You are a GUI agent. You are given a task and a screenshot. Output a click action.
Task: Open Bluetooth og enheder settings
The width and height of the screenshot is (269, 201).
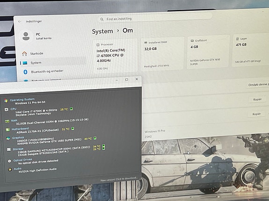click(x=47, y=71)
